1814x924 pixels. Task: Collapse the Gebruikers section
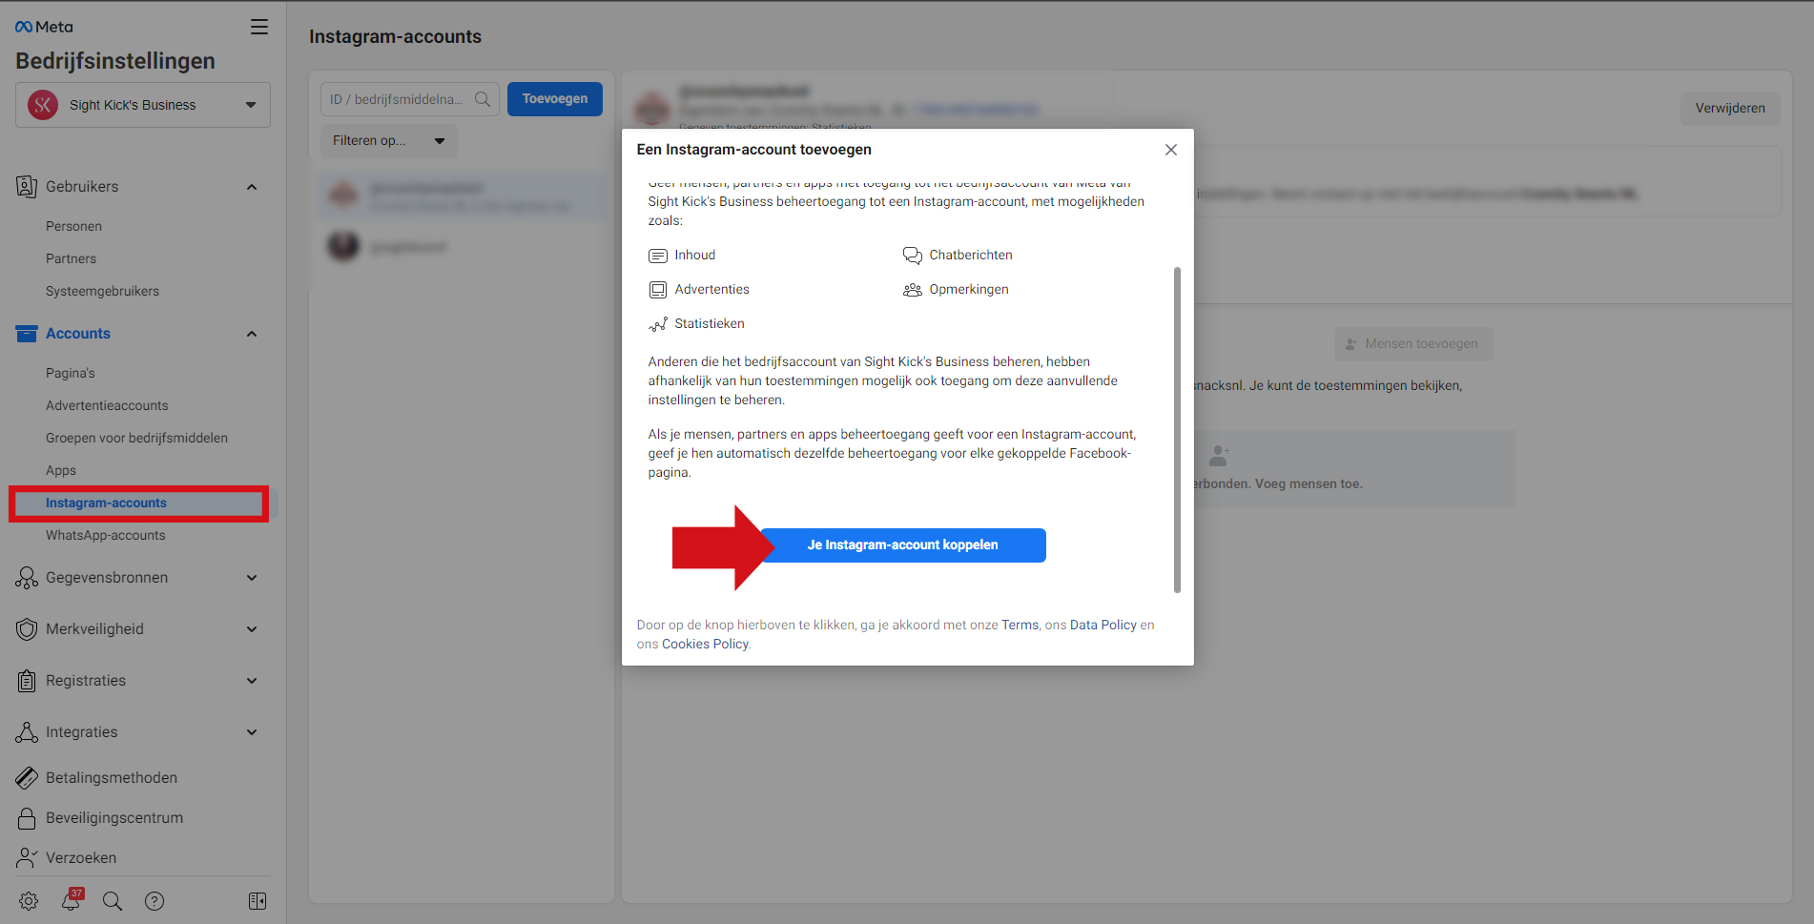point(252,187)
